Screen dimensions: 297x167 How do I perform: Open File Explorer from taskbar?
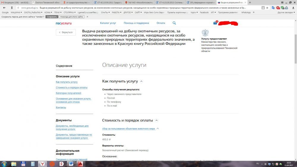14,164
